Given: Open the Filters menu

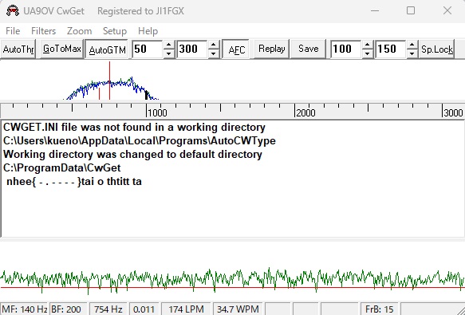Looking at the screenshot, I should click(43, 31).
